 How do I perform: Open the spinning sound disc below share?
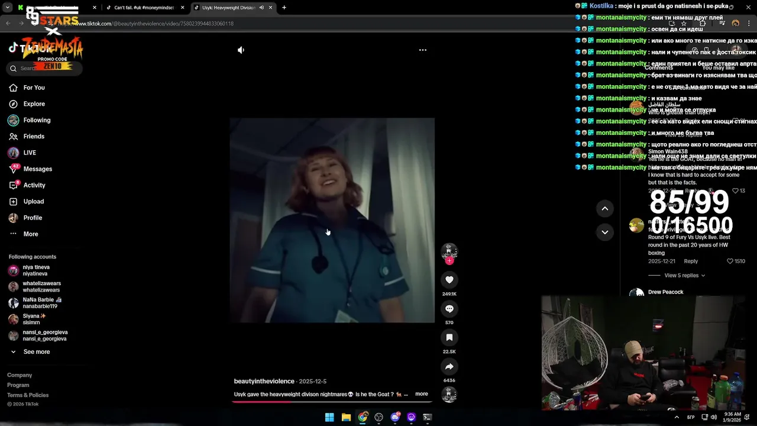click(449, 395)
